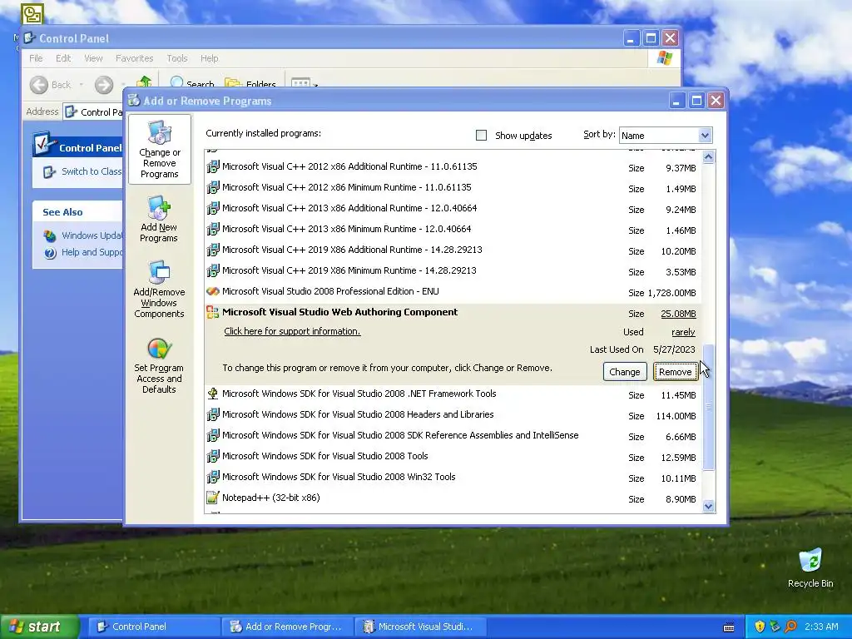This screenshot has width=852, height=639.
Task: Click icon of Visual C++ 2019 X86 Minimum Runtime
Action: [x=213, y=270]
